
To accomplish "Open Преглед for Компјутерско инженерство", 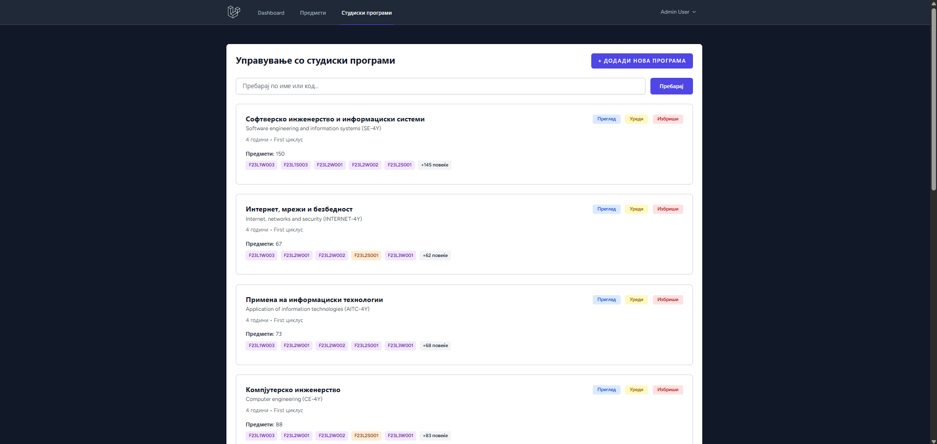I will click(x=606, y=390).
